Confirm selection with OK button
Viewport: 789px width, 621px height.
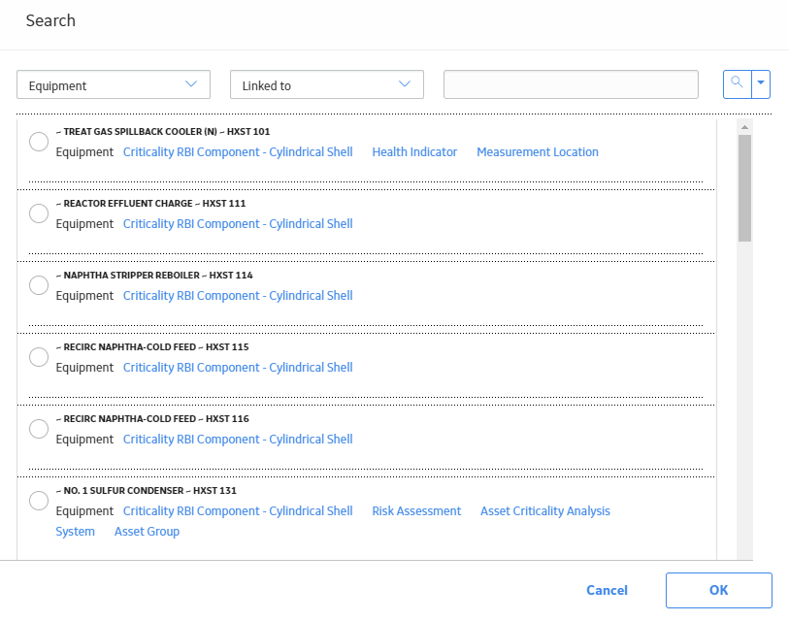click(x=718, y=590)
